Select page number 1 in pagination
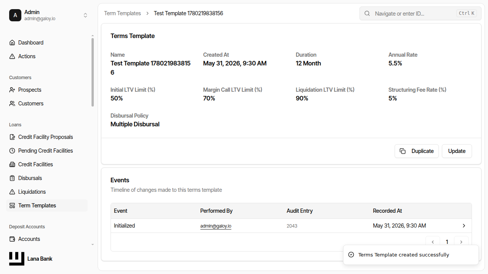The height and width of the screenshot is (274, 488). coord(447,242)
